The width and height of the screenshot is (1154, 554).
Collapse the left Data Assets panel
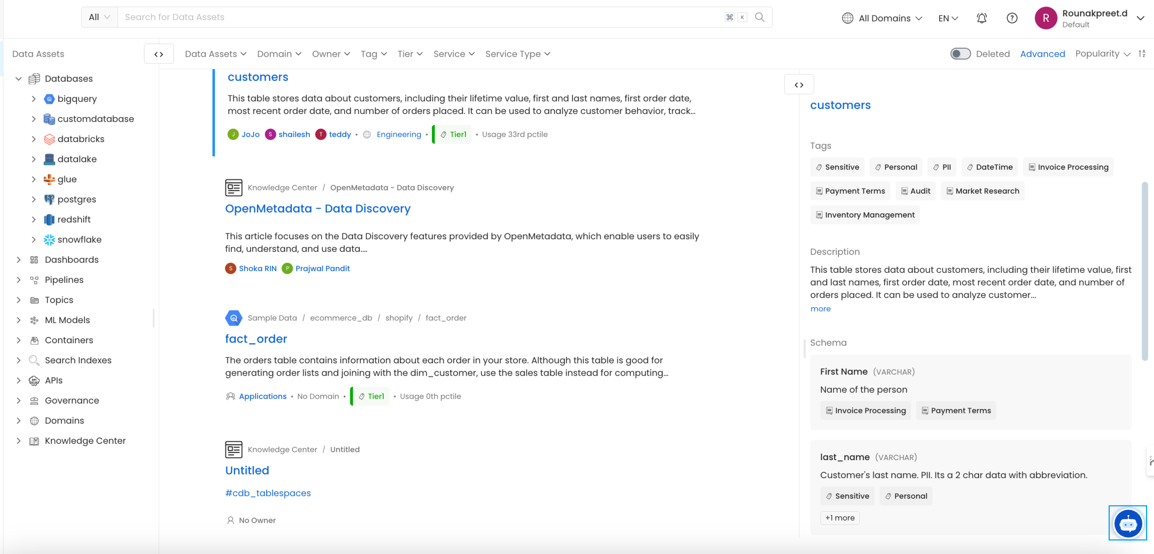[159, 54]
